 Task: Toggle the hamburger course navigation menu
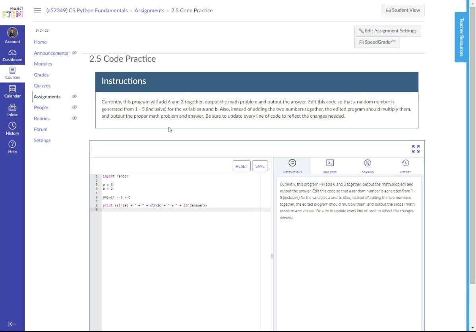[x=38, y=11]
